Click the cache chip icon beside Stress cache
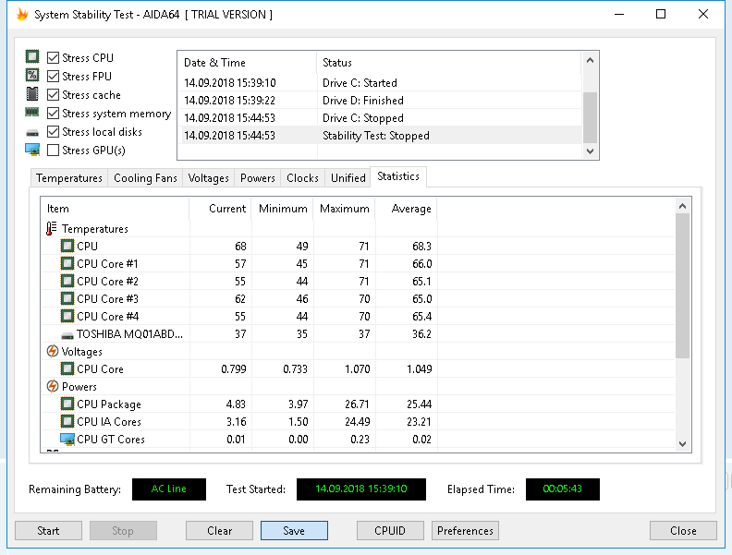The width and height of the screenshot is (732, 555). coord(32,94)
